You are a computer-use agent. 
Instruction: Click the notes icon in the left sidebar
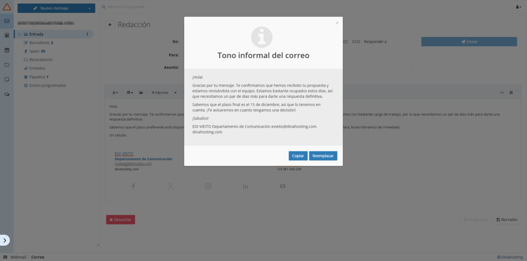[x=6, y=80]
